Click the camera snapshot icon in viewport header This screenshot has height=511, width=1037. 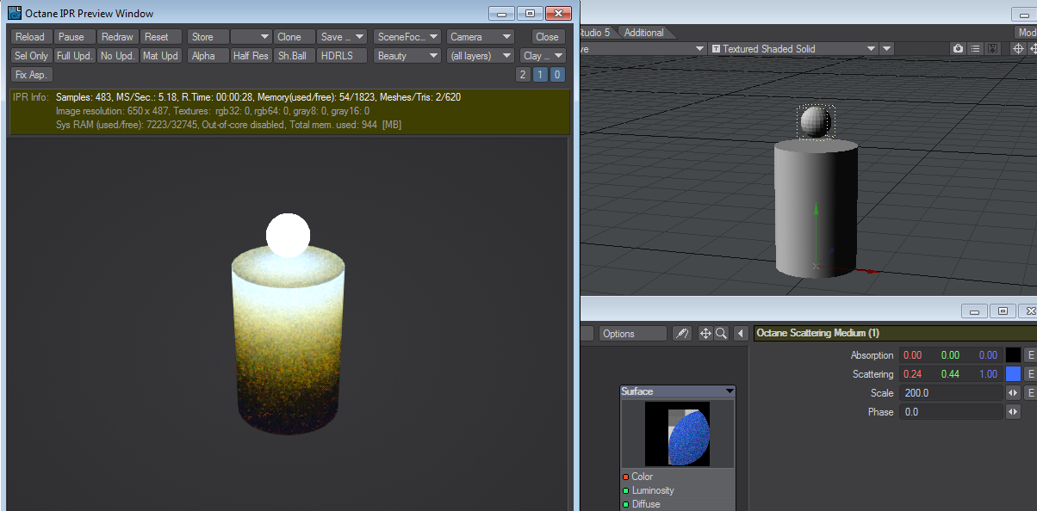coord(958,49)
